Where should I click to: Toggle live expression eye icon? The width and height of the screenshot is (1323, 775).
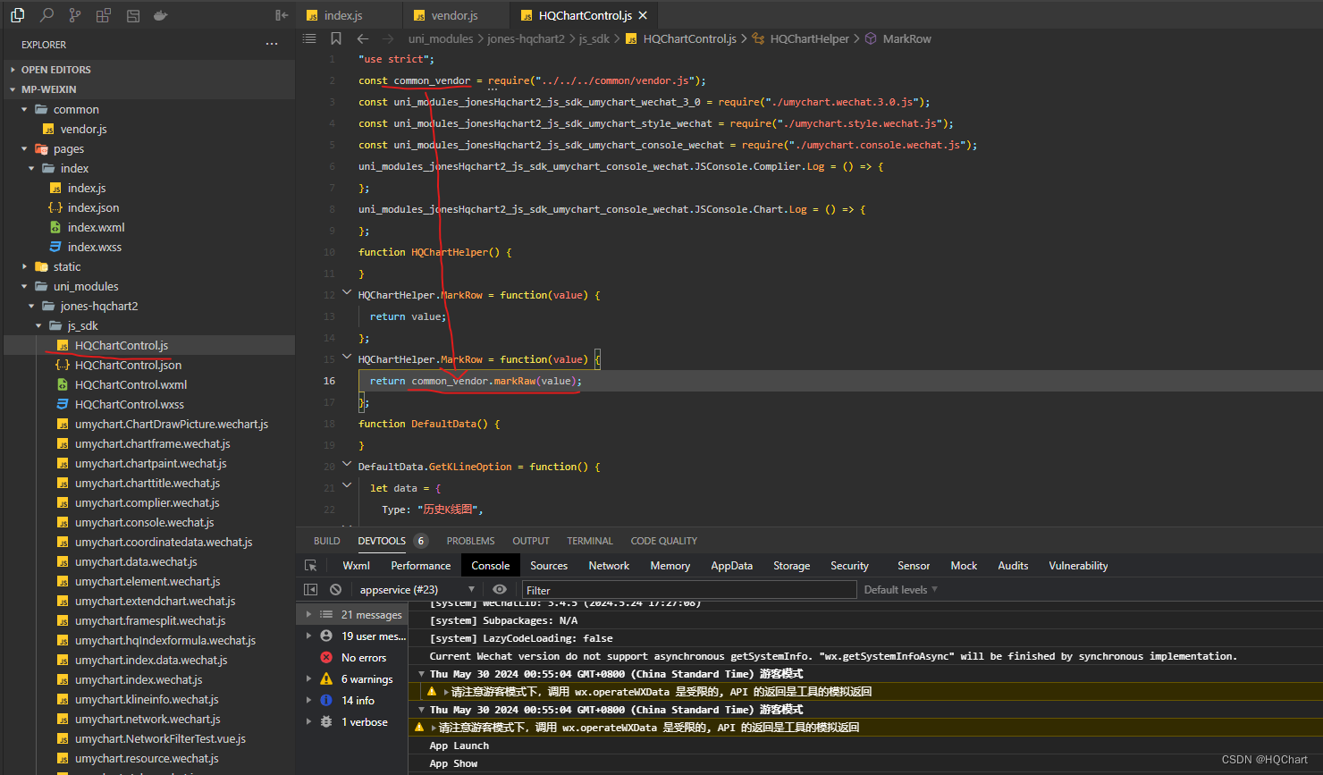coord(500,590)
